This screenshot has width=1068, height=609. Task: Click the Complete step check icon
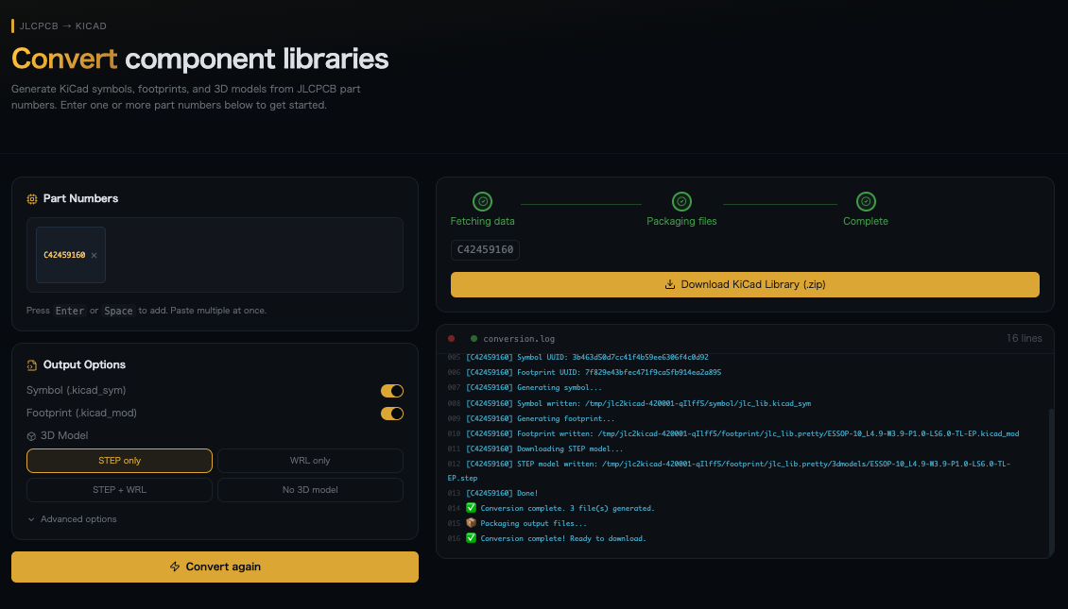coord(866,201)
